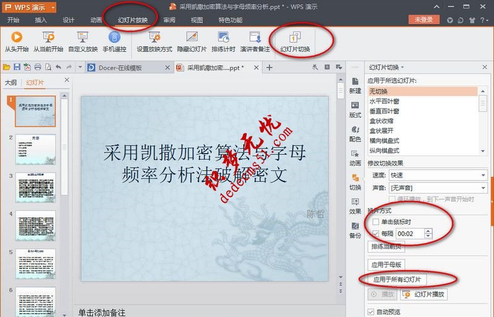Open the 开始 ribbon tab

pos(13,20)
